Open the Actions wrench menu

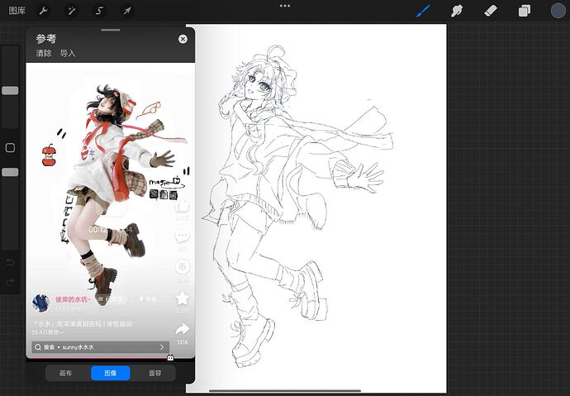(43, 11)
